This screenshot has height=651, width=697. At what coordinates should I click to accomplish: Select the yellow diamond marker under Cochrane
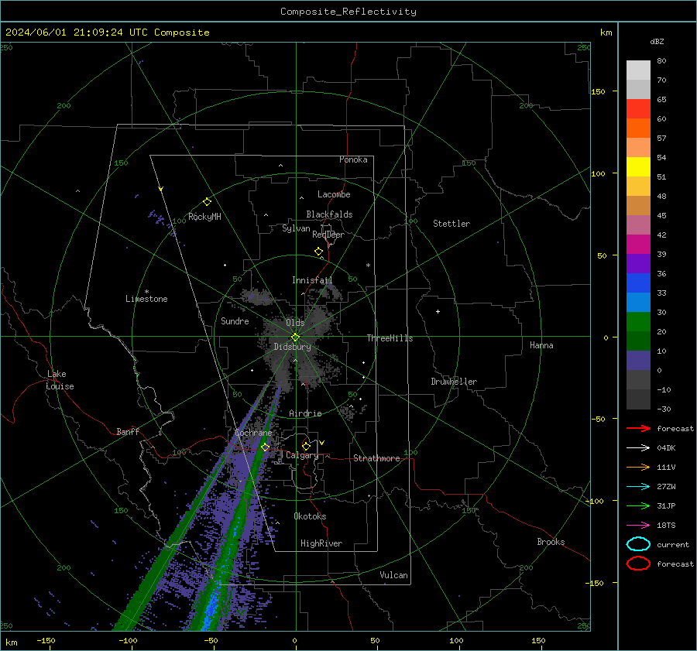[266, 447]
